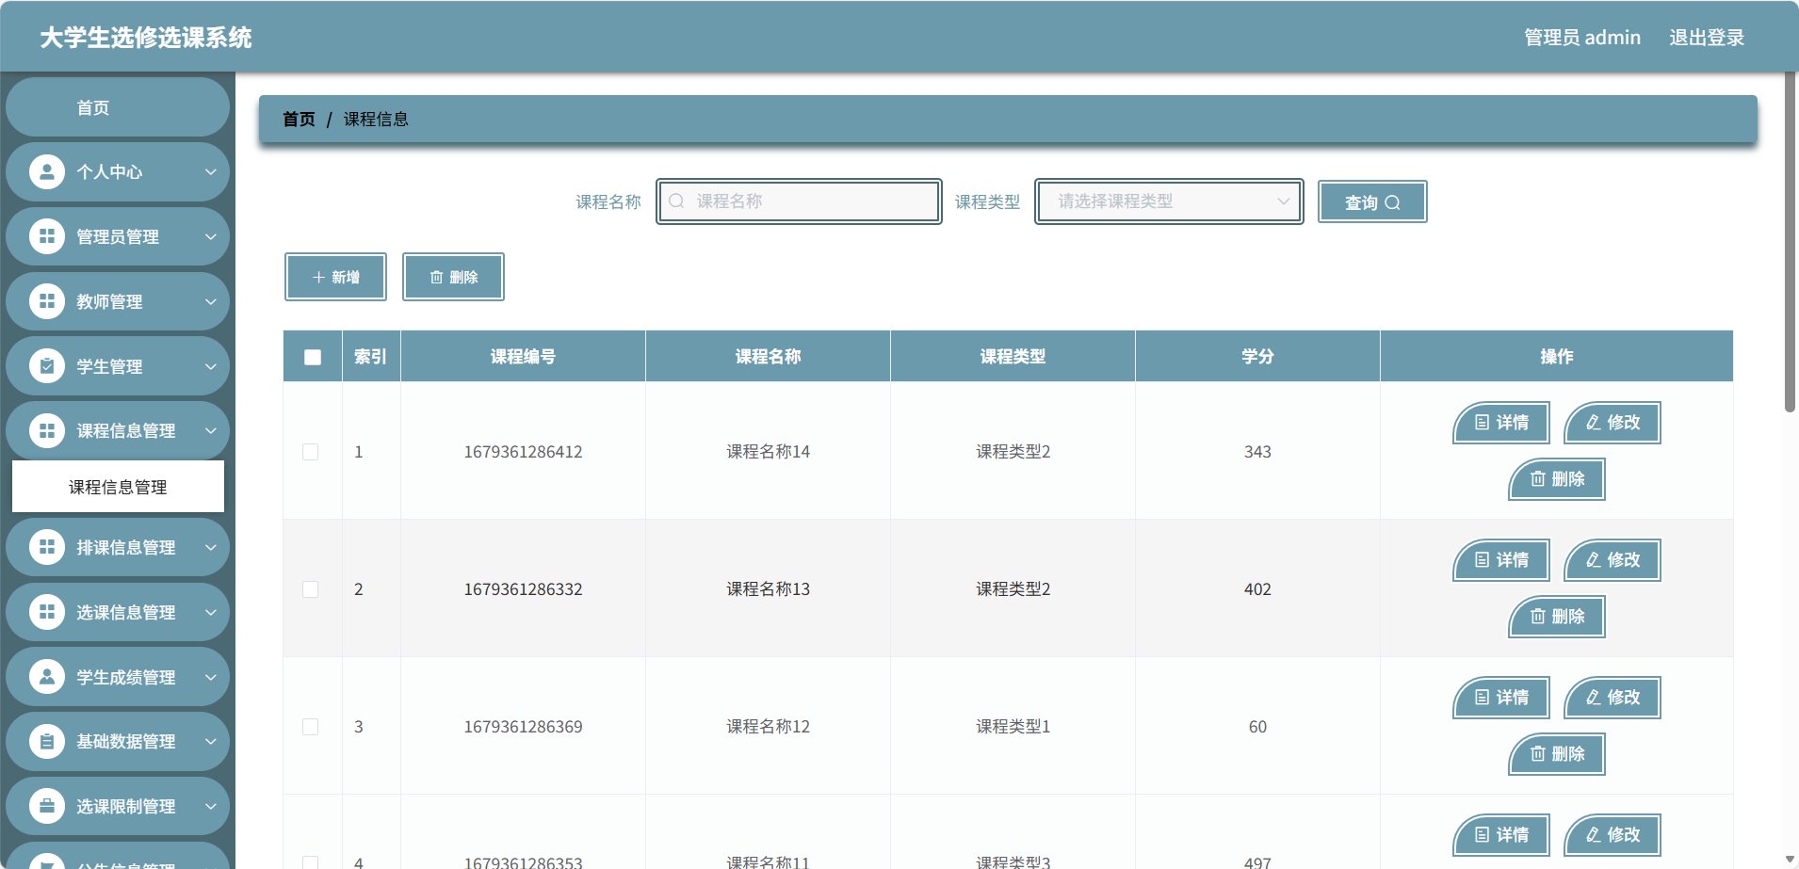Click the 详情 document icon for 课程名称12

tap(1482, 698)
